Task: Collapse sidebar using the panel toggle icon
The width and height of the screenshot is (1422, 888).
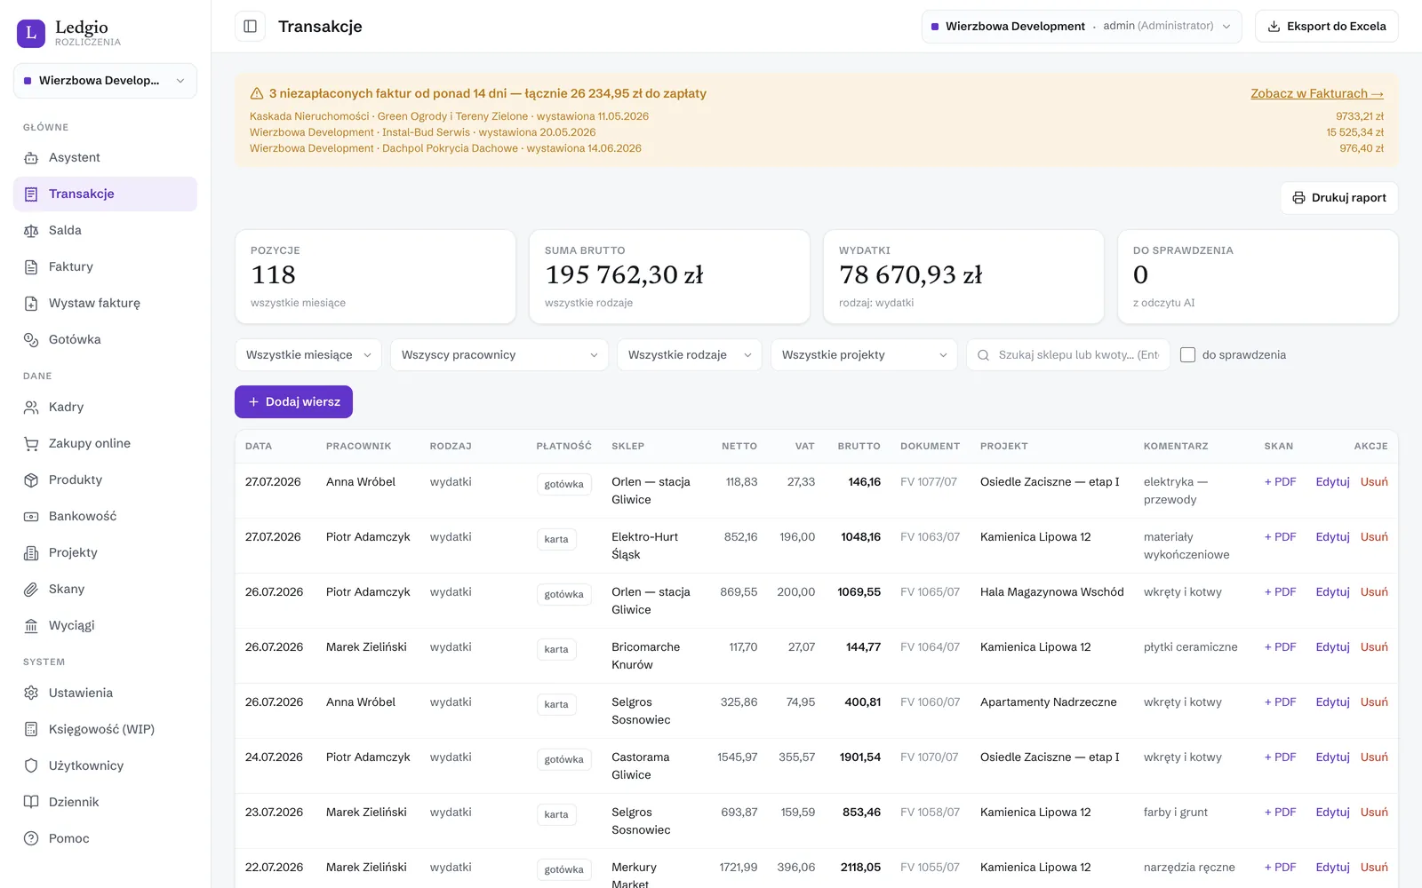Action: click(x=250, y=27)
